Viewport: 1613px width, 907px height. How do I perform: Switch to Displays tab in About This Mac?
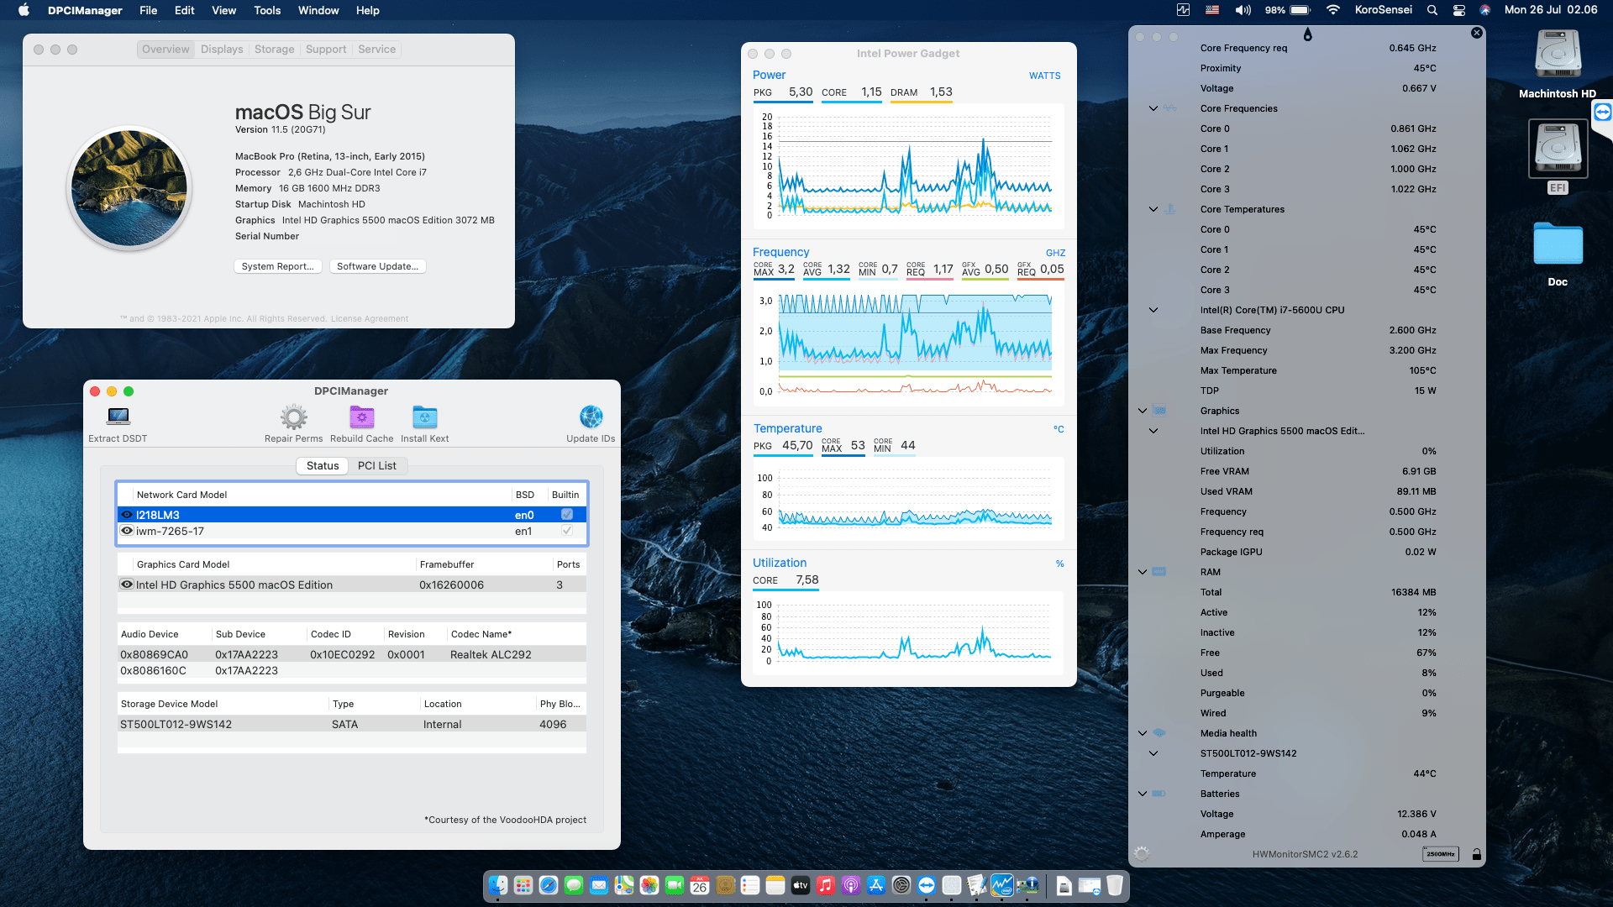pos(222,50)
